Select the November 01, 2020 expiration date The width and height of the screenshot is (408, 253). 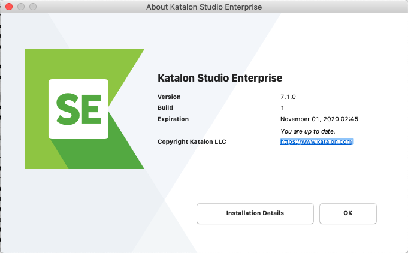point(319,119)
